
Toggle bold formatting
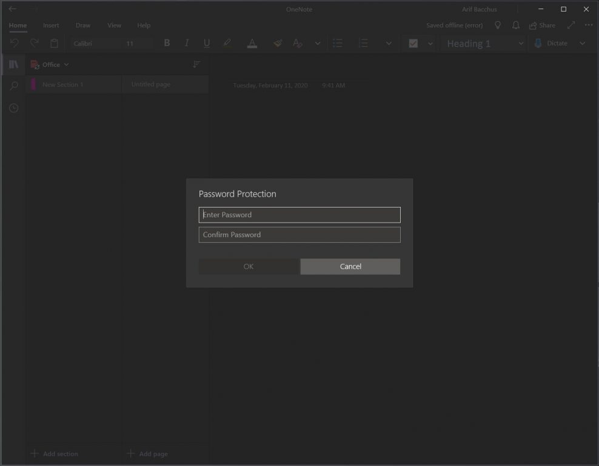[167, 43]
